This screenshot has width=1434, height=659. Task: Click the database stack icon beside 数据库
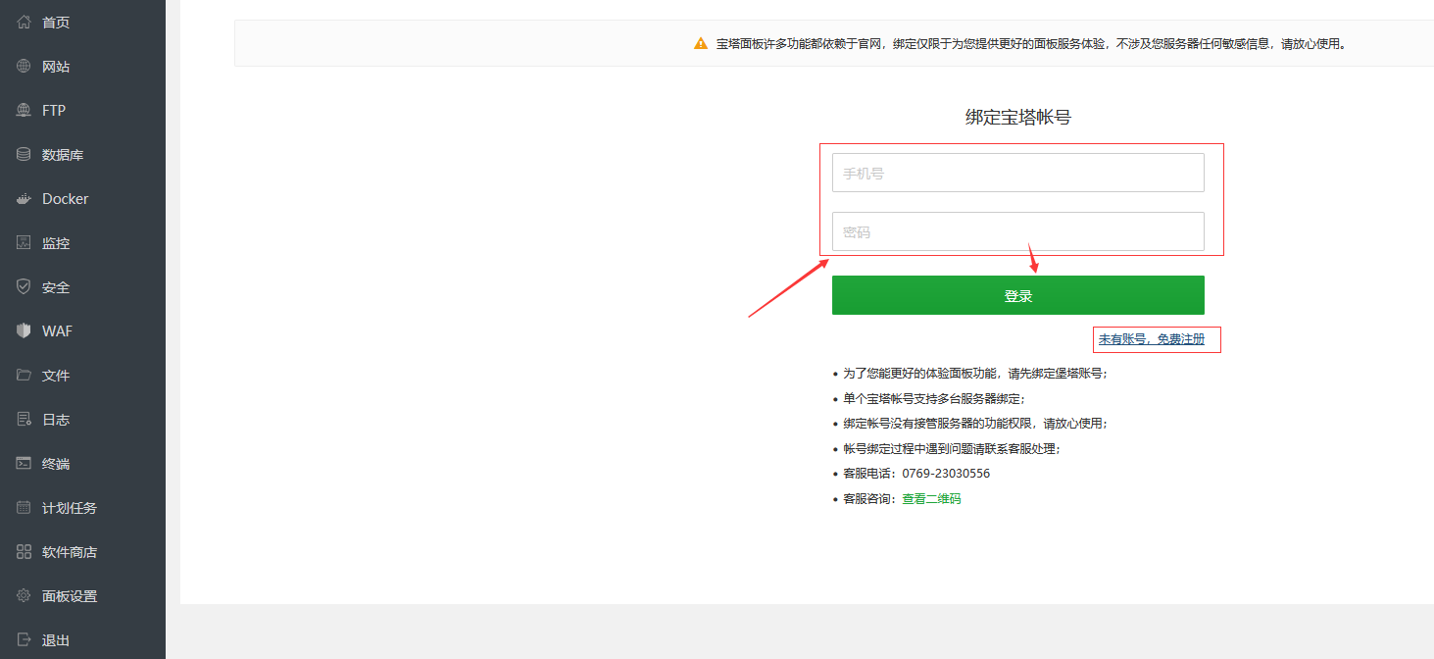coord(25,154)
